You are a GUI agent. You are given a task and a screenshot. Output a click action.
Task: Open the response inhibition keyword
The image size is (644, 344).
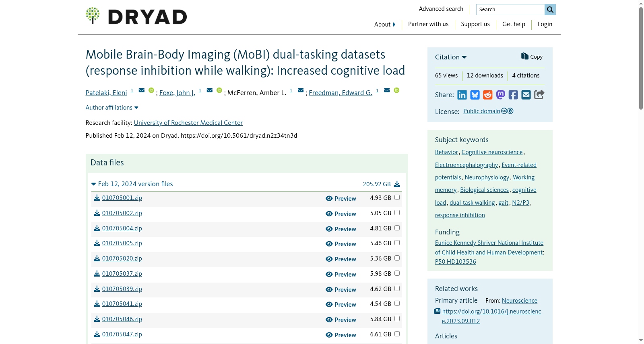[460, 215]
